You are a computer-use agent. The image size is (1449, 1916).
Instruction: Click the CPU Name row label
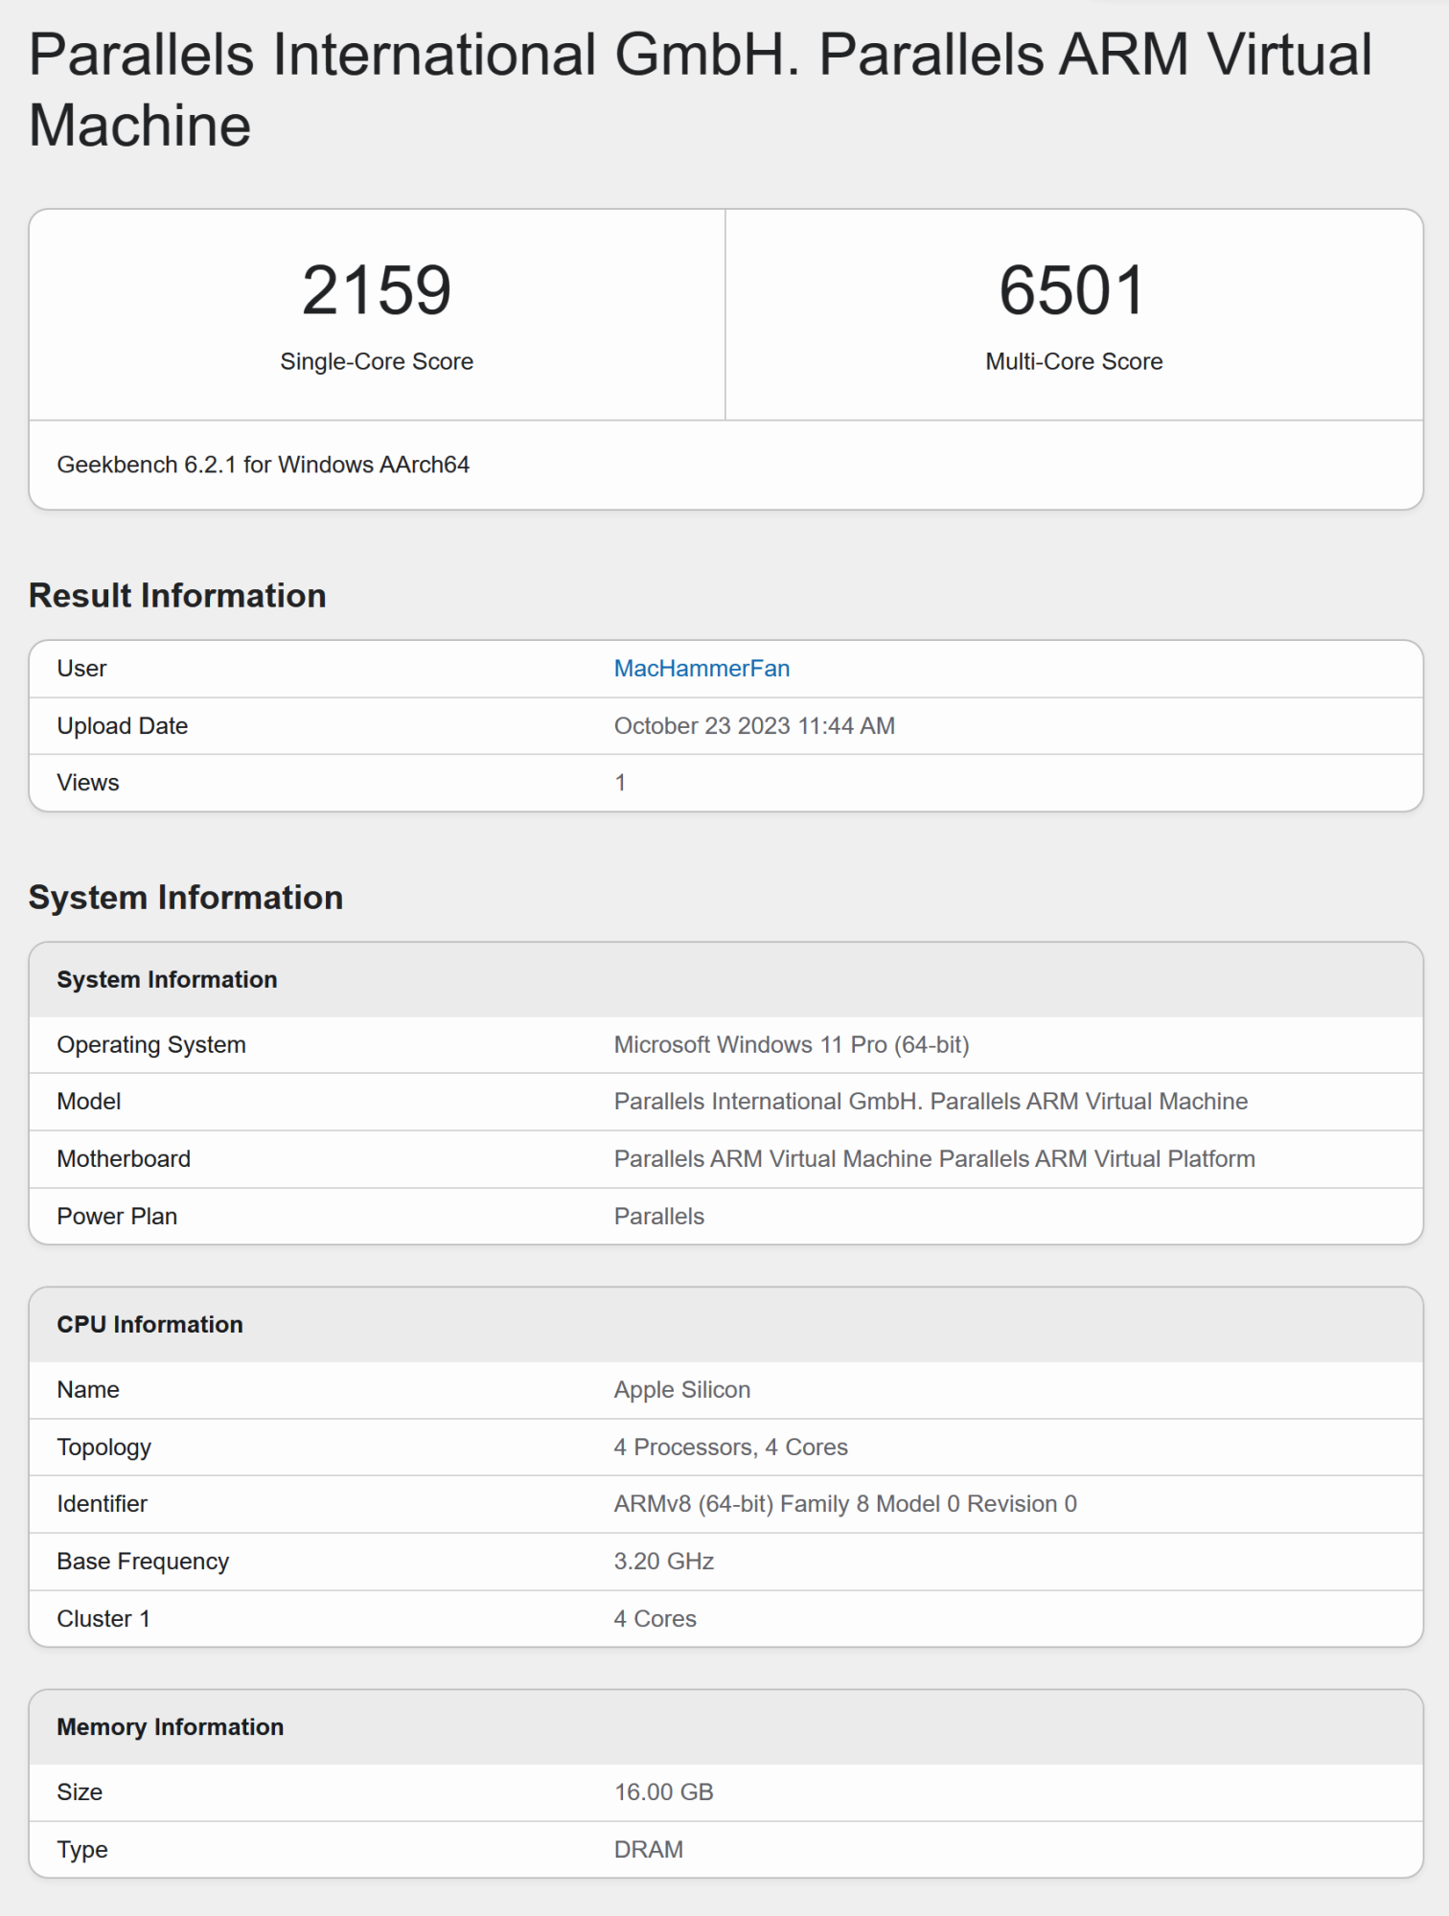pos(88,1390)
